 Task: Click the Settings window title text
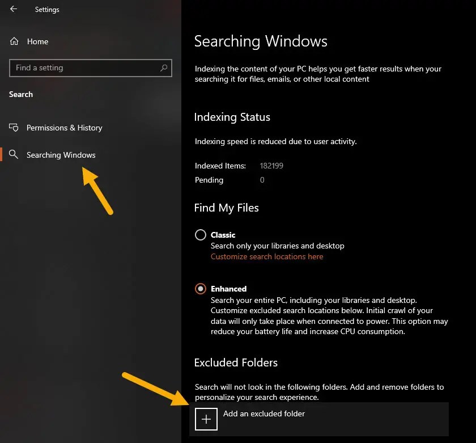click(47, 10)
